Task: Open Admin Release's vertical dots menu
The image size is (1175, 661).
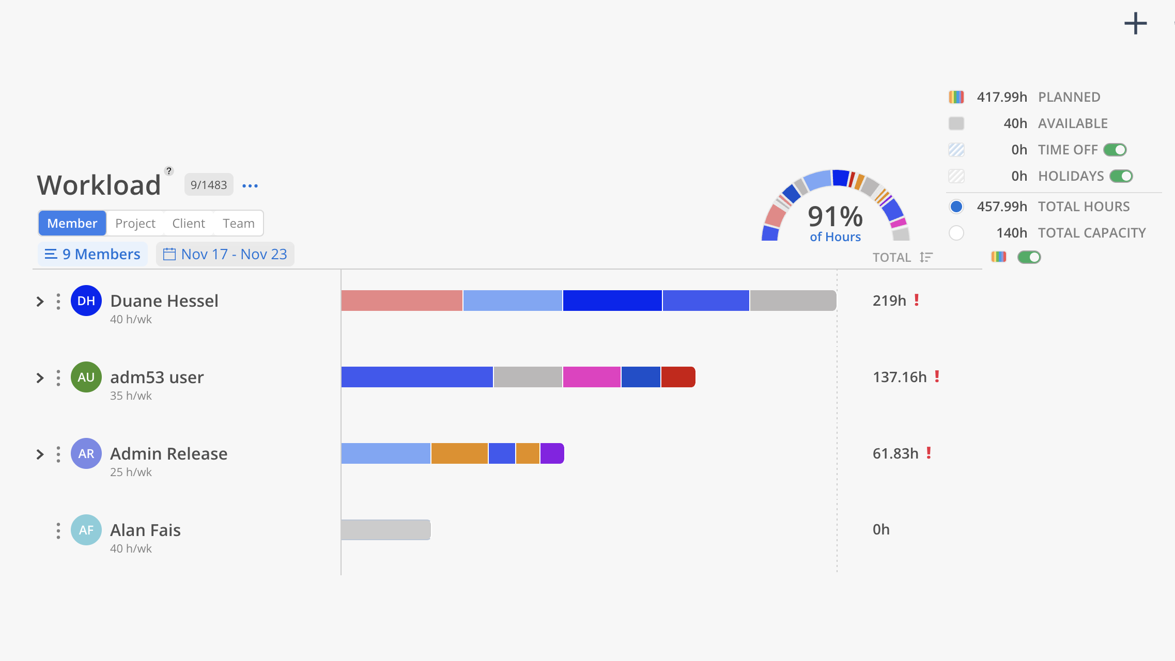Action: coord(58,454)
